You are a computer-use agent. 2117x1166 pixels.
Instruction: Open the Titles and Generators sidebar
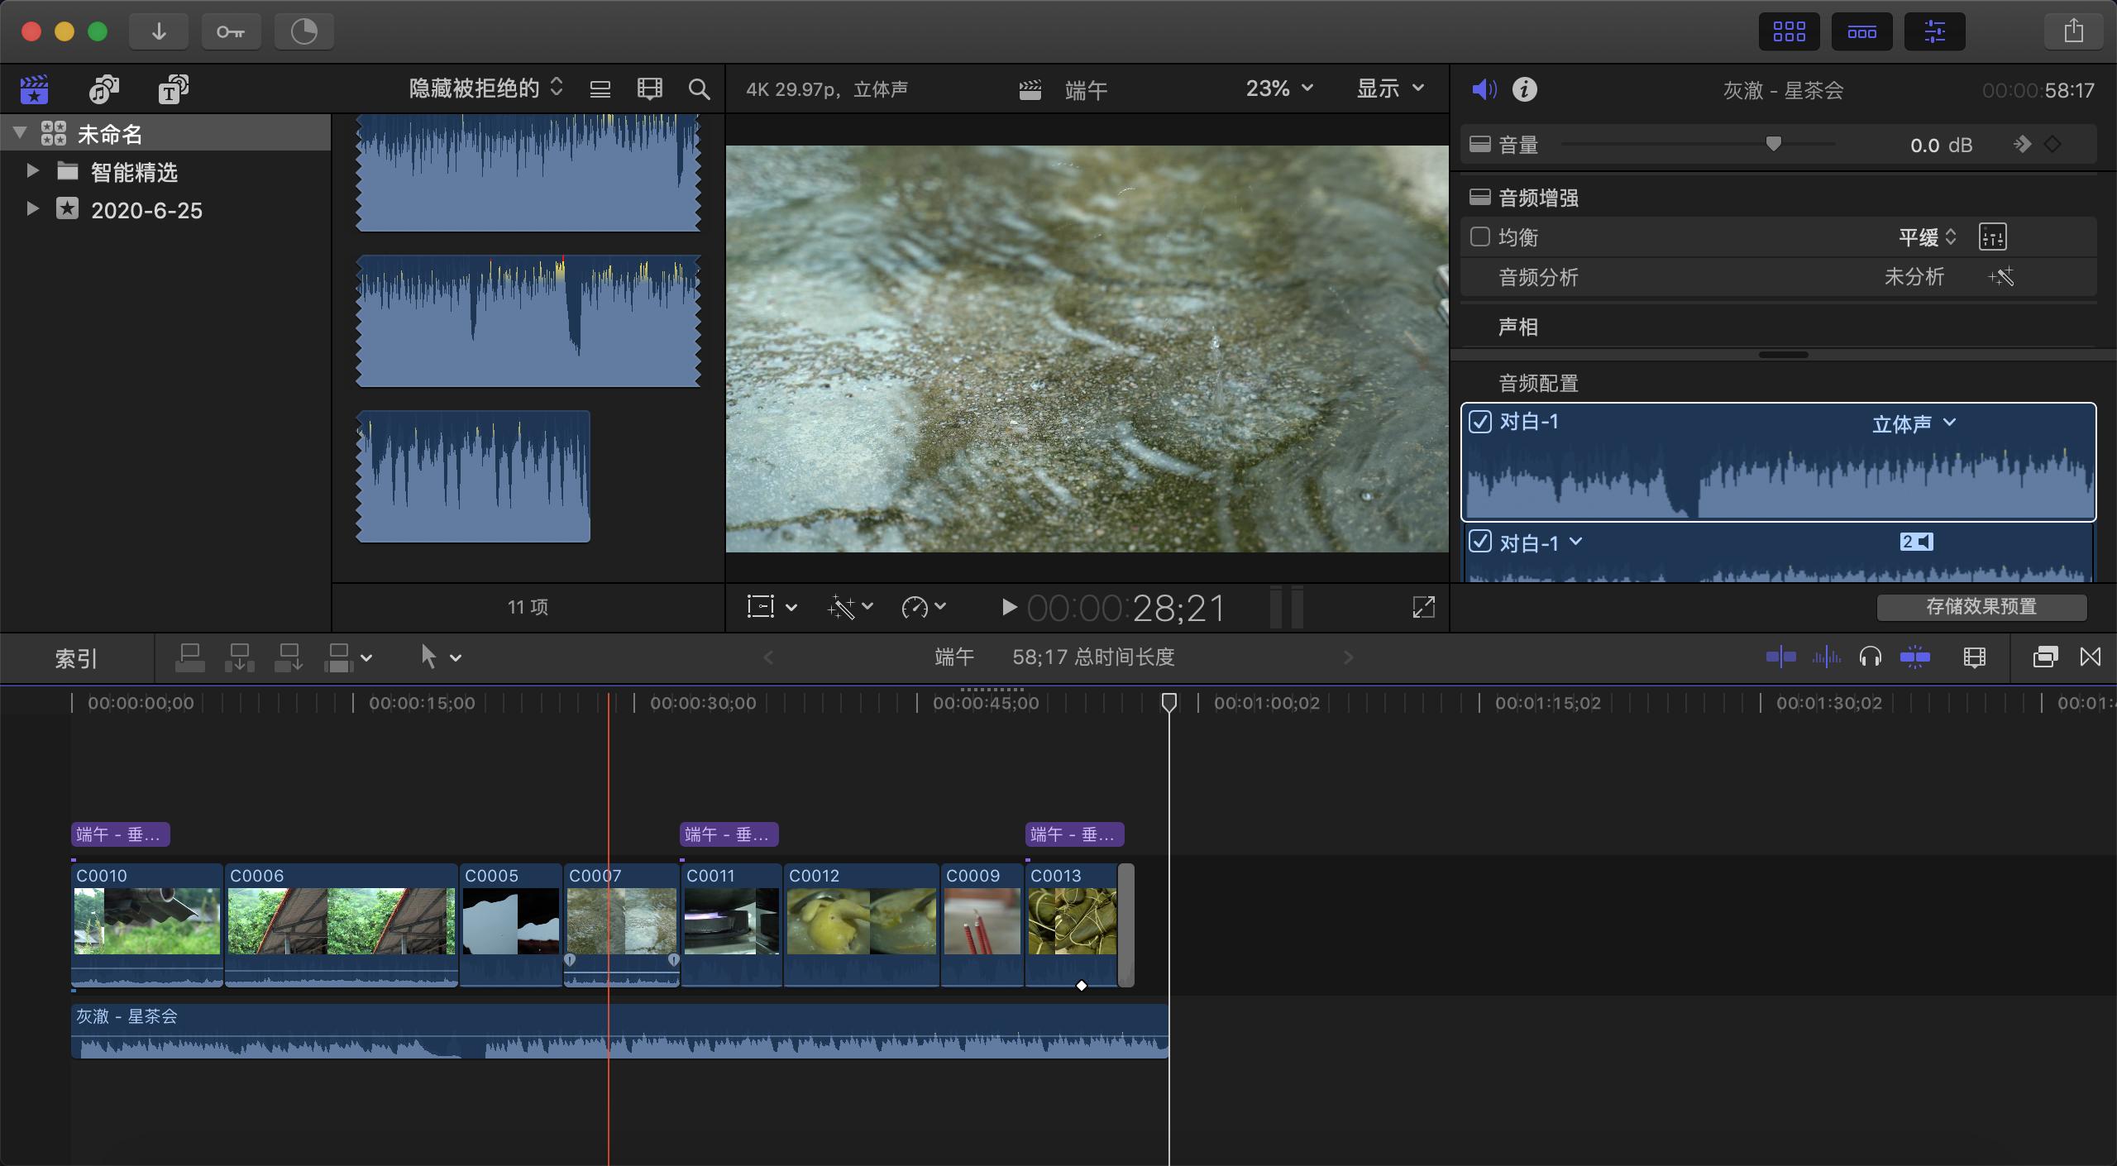pos(173,88)
